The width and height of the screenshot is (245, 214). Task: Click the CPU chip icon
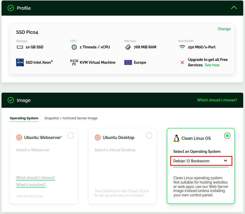click(74, 47)
